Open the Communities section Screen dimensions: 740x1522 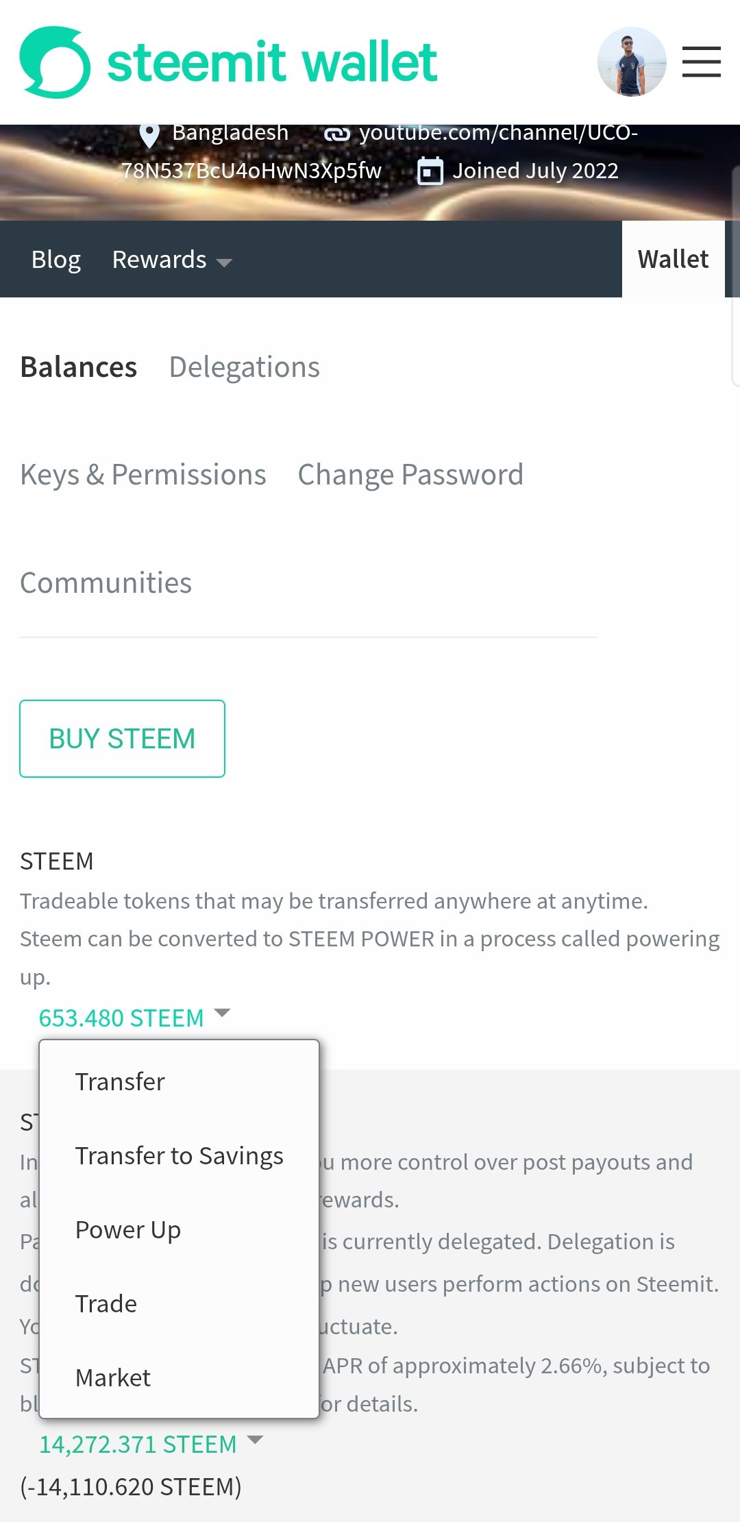[106, 583]
